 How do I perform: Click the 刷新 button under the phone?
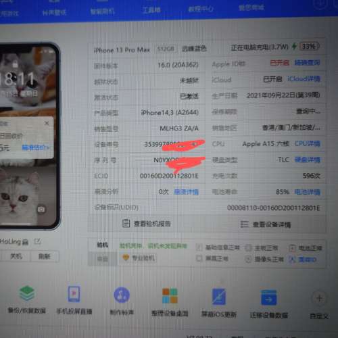[45, 256]
